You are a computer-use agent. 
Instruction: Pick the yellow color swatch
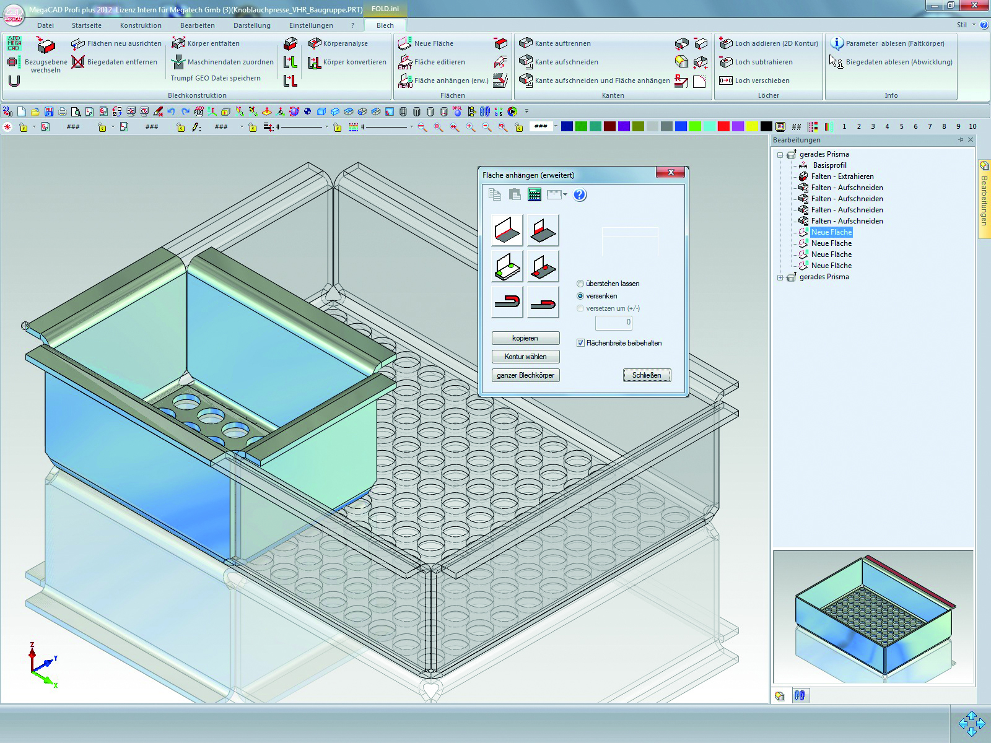(752, 126)
